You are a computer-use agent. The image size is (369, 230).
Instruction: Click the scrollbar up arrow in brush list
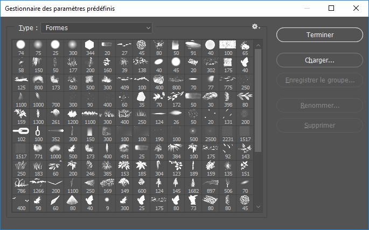point(257,45)
